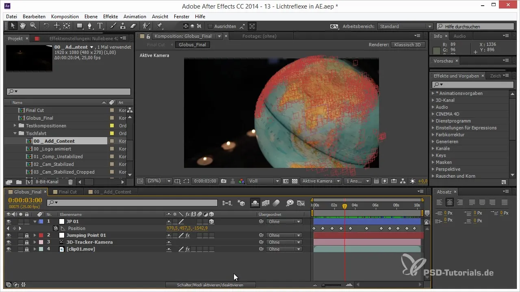The height and width of the screenshot is (292, 520).
Task: Open the Ebene menu
Action: click(x=92, y=17)
